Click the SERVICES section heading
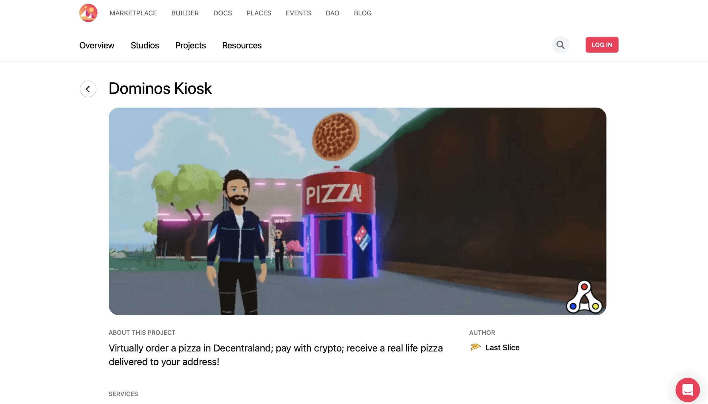Screen dimensions: 708x404 [x=123, y=394]
